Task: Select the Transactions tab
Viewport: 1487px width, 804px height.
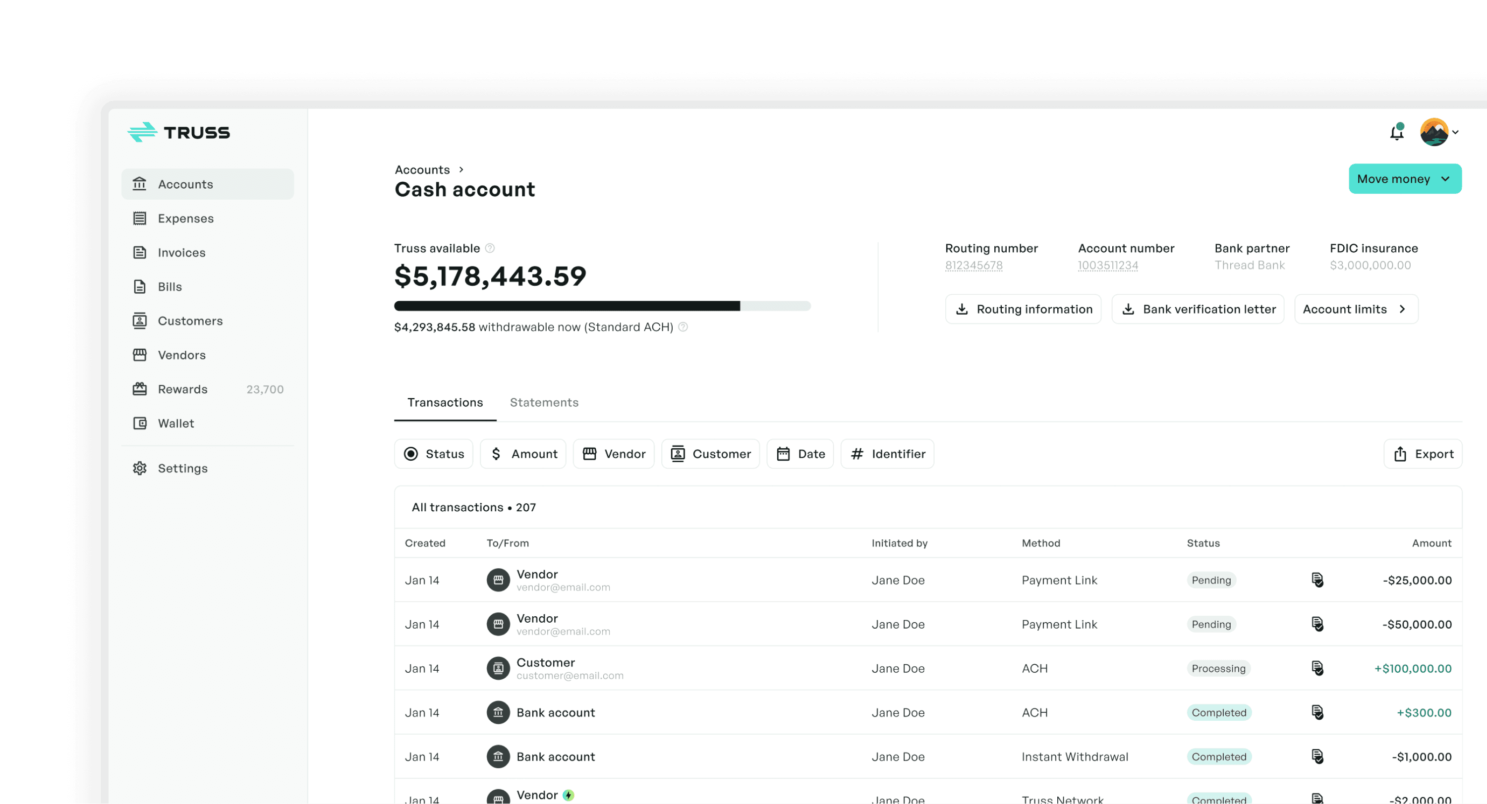Action: (x=445, y=402)
